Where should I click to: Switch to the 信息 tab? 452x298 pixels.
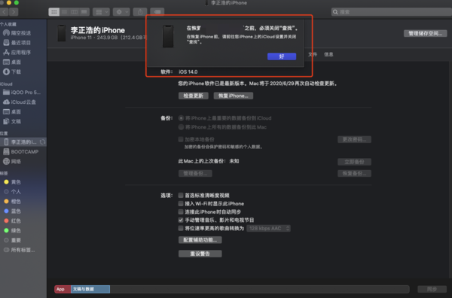click(x=328, y=54)
